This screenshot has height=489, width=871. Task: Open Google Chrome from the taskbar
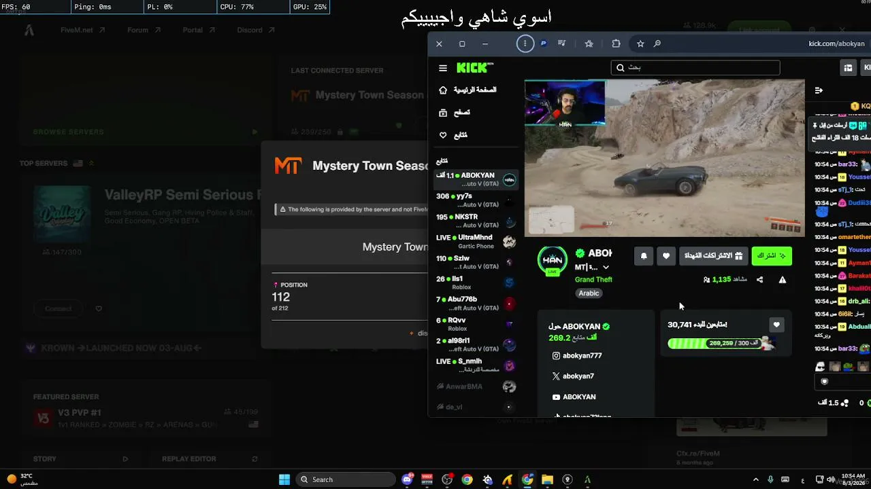[467, 479]
